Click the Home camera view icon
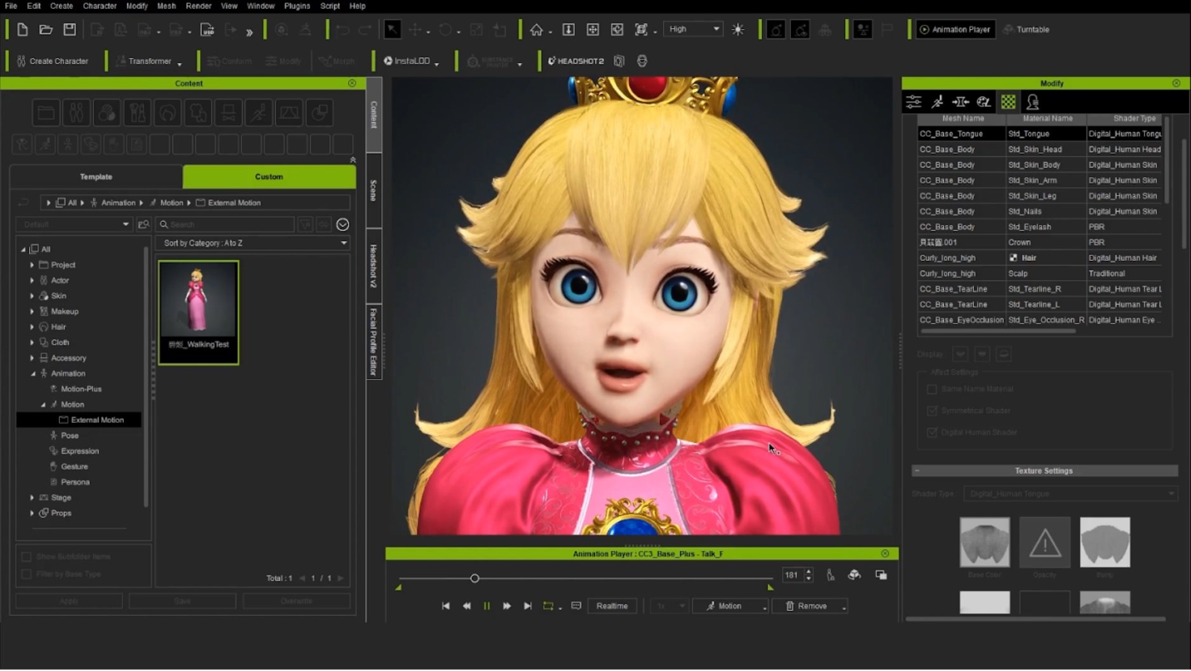This screenshot has height=671, width=1191. [537, 29]
